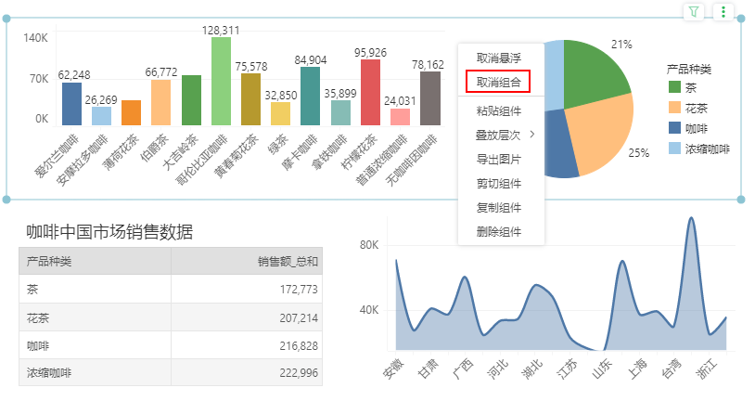This screenshot has width=755, height=401.
Task: Click the 产品种类 table column header
Action: coord(94,261)
